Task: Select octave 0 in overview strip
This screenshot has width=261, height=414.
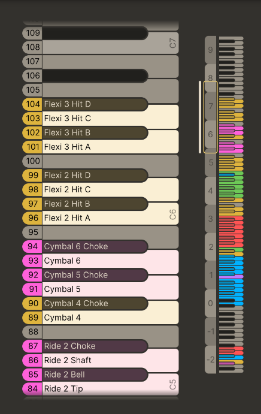Action: coord(210,303)
